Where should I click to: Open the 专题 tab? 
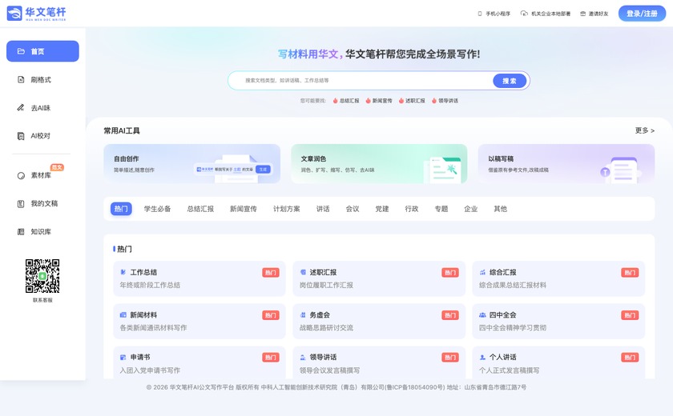pos(441,209)
